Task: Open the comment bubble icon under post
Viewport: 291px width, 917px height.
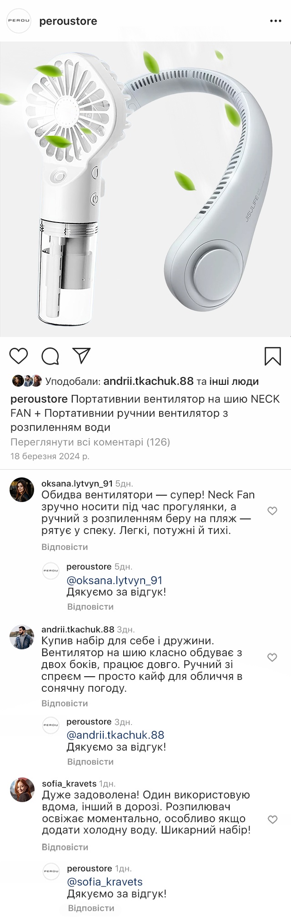Action: (x=50, y=356)
